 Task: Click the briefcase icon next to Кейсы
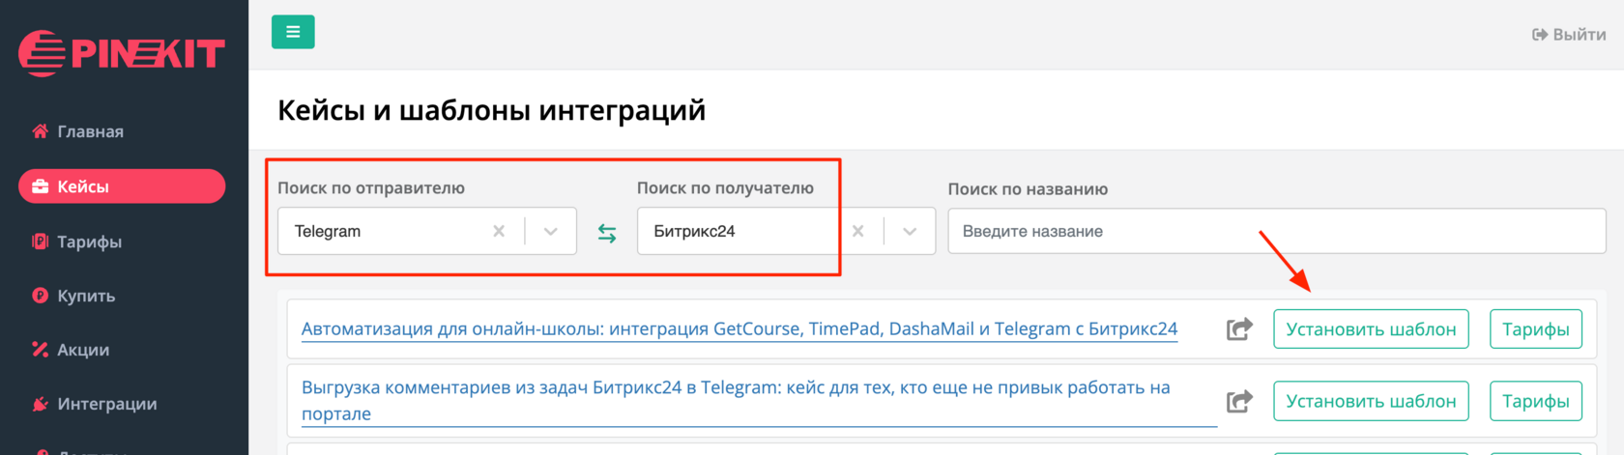click(x=41, y=186)
